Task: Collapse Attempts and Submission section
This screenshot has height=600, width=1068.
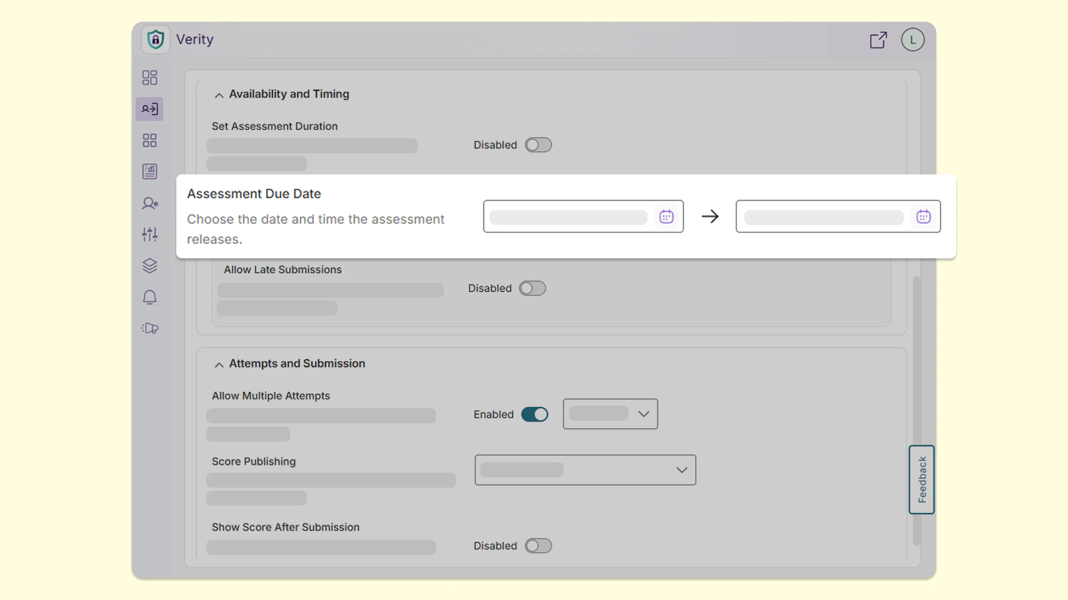Action: (x=219, y=364)
